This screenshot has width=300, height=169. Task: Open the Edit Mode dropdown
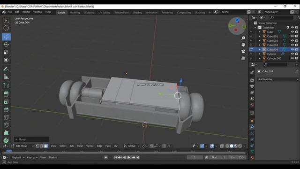[22, 146]
